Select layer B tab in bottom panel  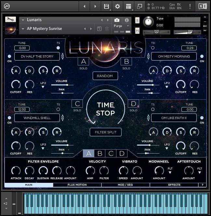click(100, 154)
